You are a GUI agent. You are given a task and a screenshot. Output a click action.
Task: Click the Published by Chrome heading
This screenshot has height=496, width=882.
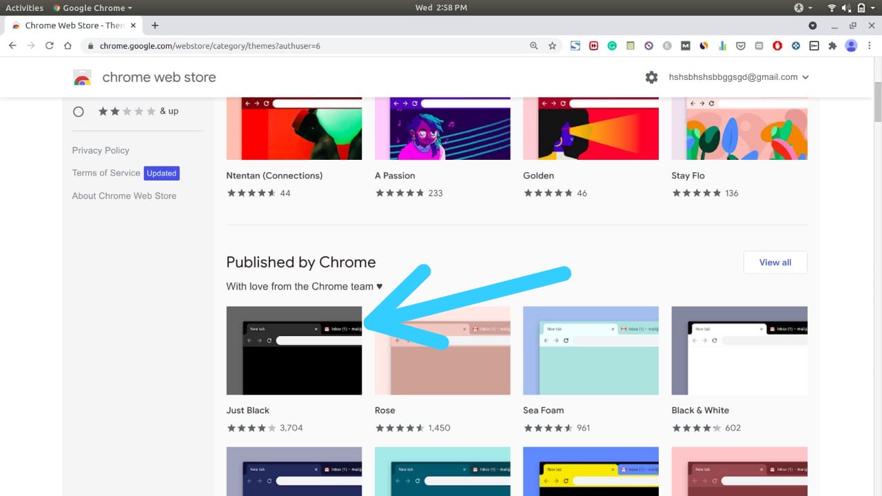pyautogui.click(x=301, y=262)
